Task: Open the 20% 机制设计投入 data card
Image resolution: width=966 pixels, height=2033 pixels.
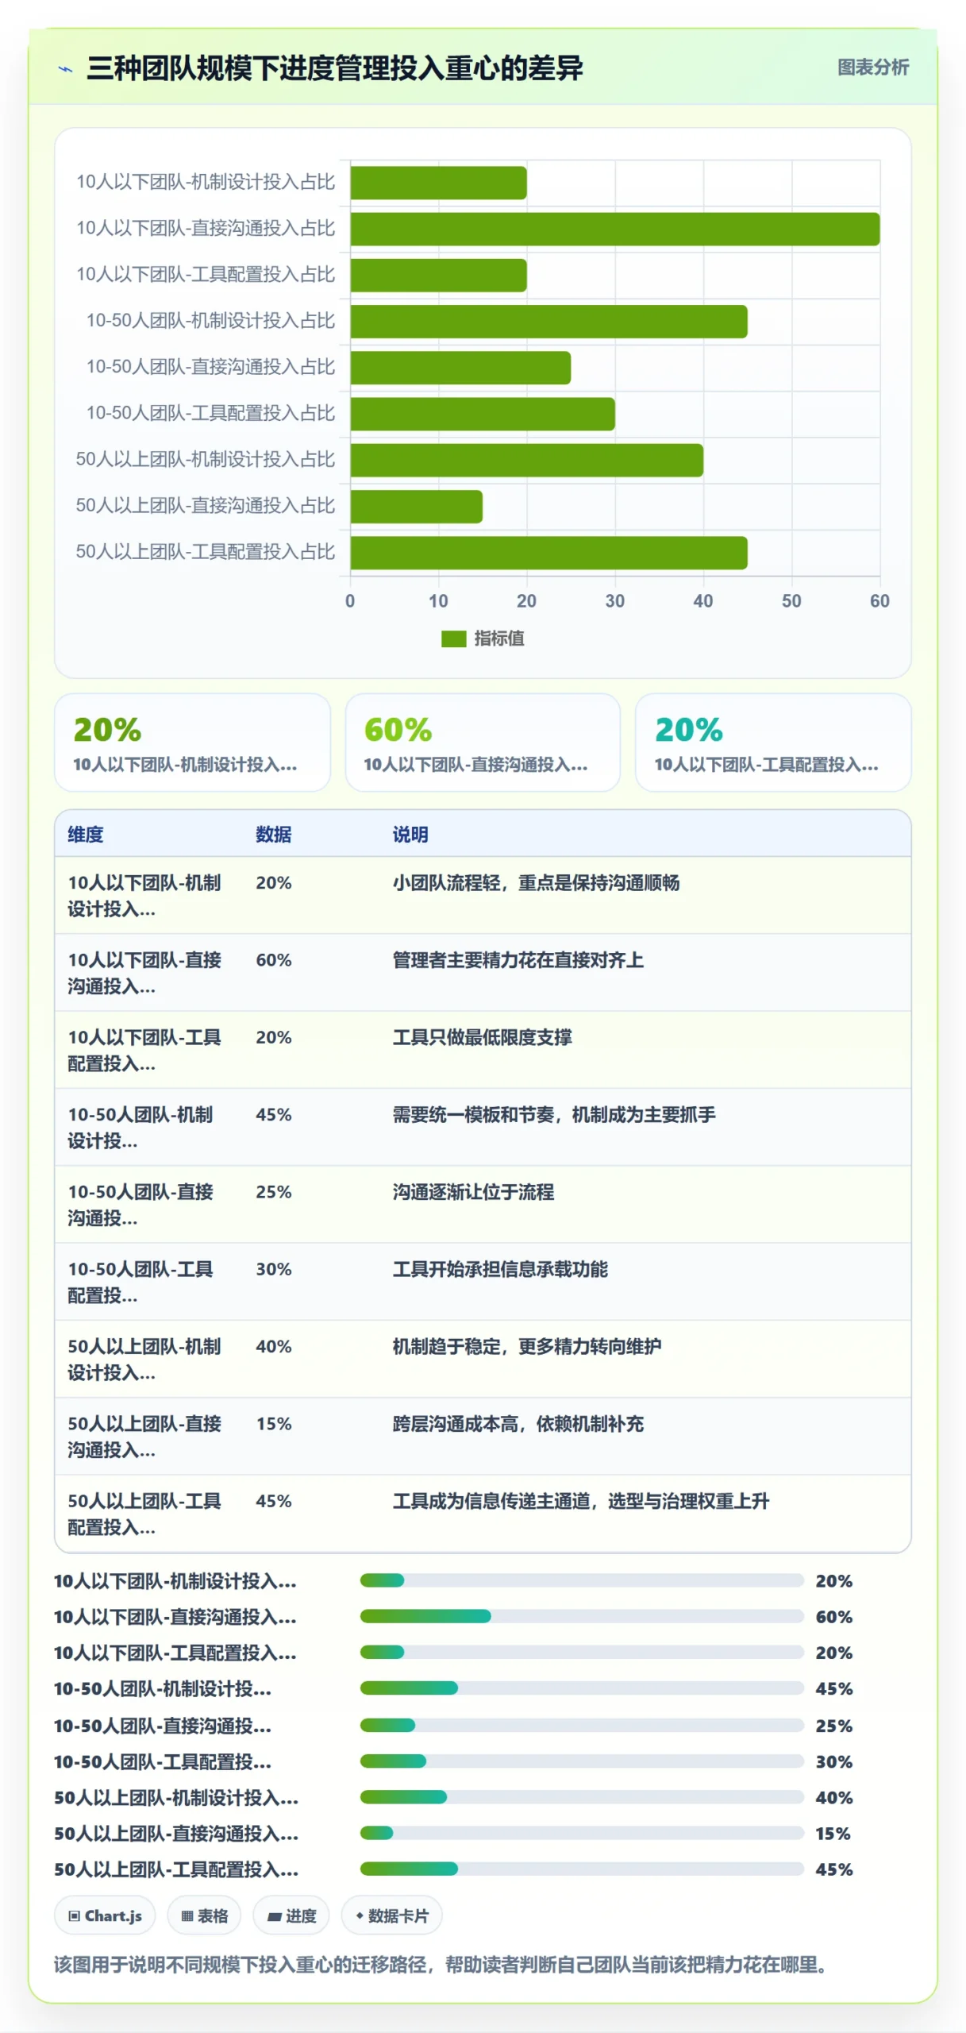Action: point(192,743)
